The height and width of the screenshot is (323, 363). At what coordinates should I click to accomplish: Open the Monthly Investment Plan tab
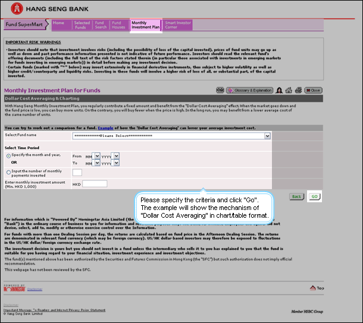click(146, 25)
